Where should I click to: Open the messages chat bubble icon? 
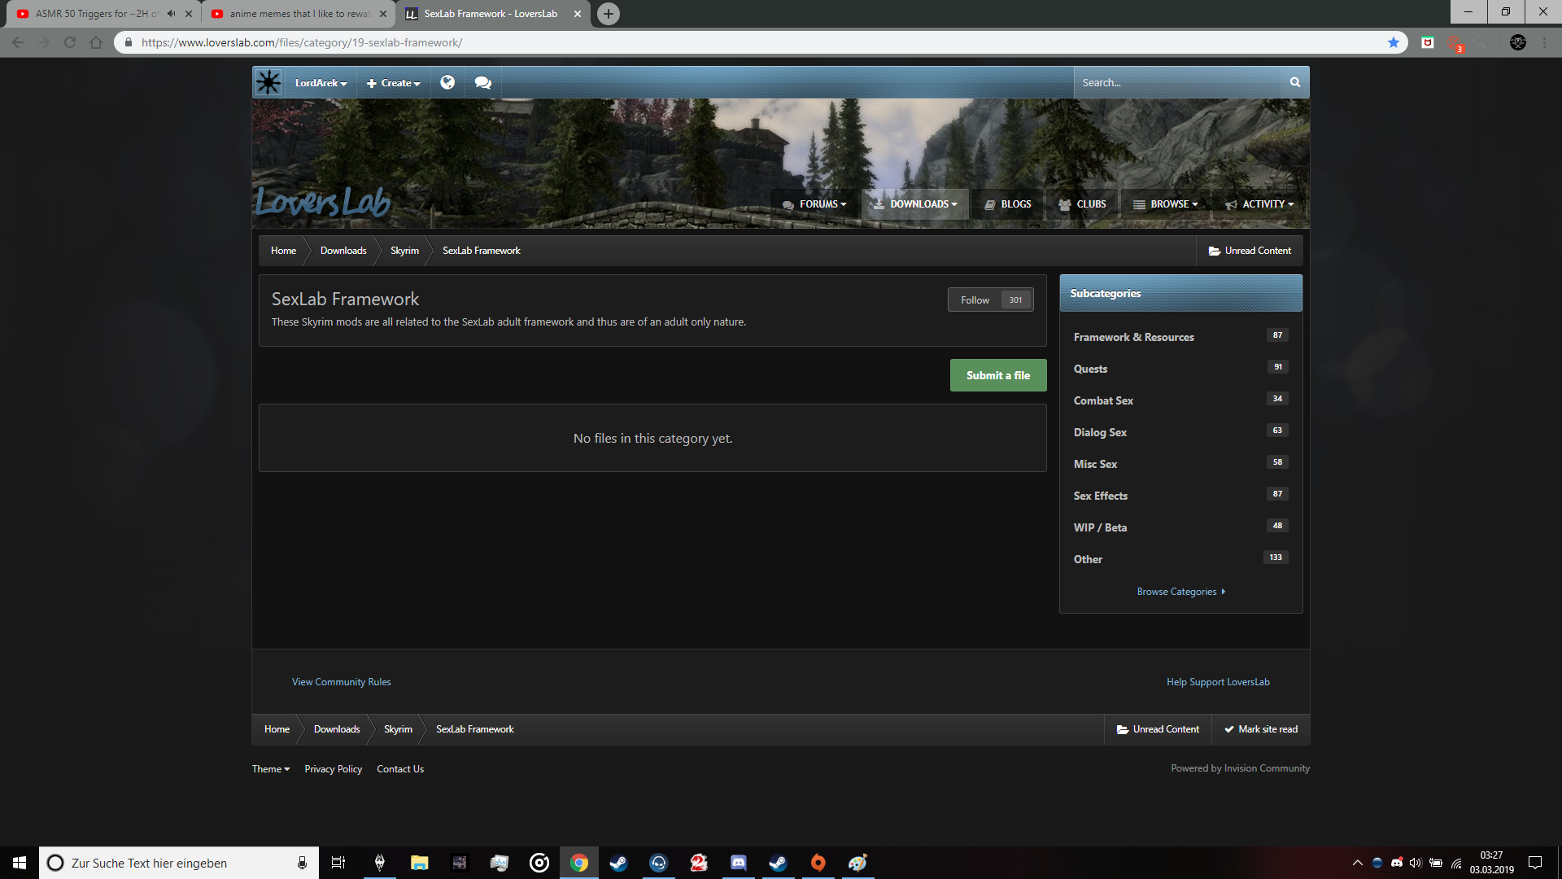tap(483, 82)
